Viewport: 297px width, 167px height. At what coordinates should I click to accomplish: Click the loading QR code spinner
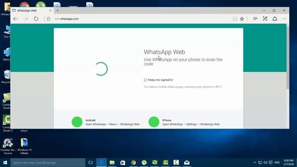coord(101,69)
